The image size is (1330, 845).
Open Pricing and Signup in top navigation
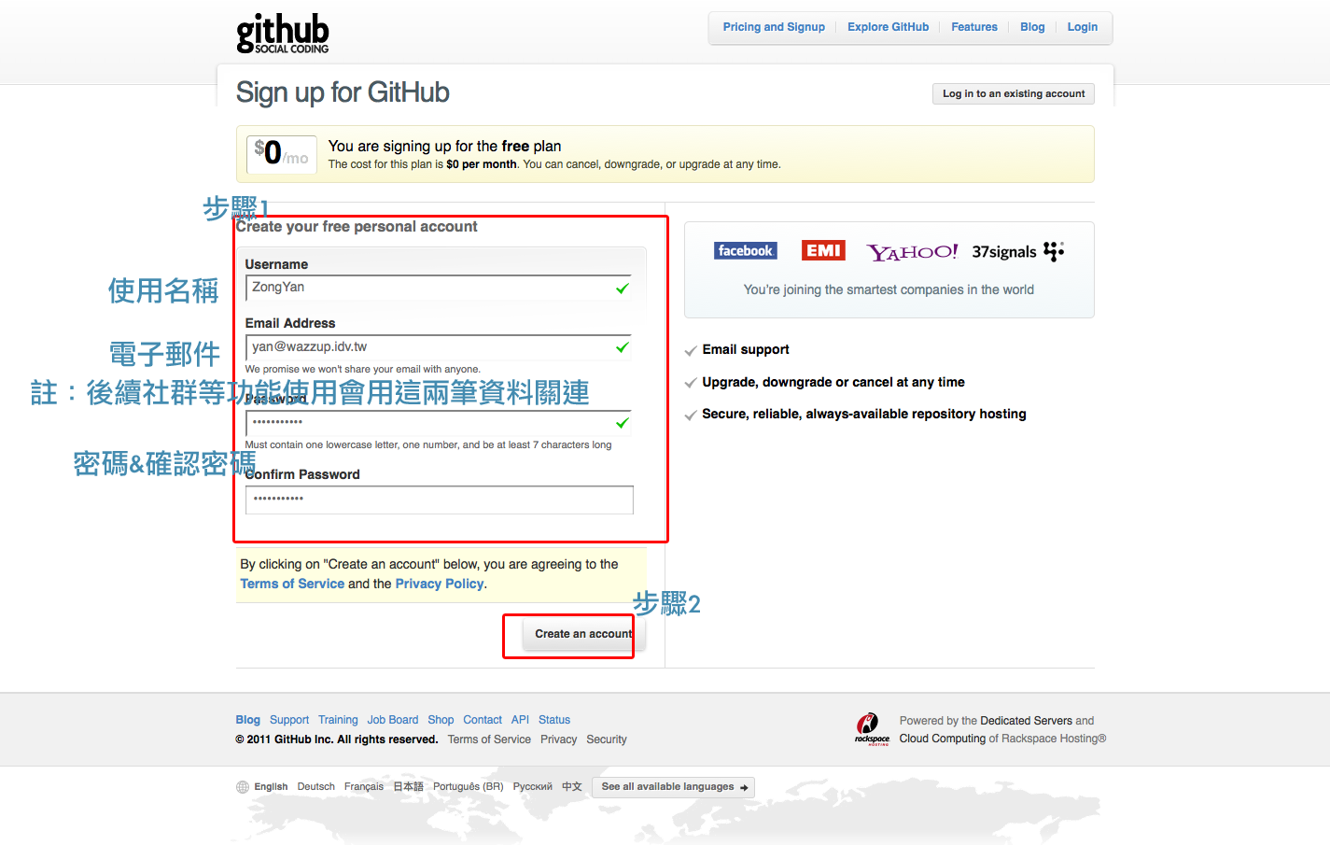point(774,27)
